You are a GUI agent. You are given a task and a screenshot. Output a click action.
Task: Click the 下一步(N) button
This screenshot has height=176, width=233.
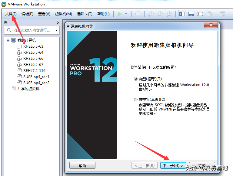coord(173,166)
